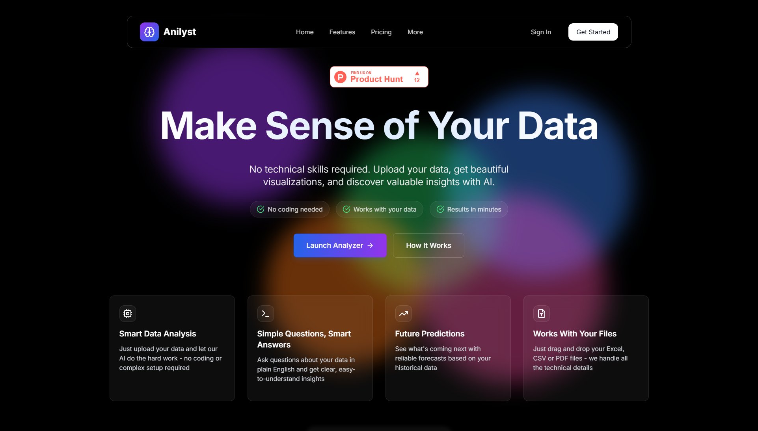Open How It Works
The height and width of the screenshot is (431, 758).
pos(428,245)
